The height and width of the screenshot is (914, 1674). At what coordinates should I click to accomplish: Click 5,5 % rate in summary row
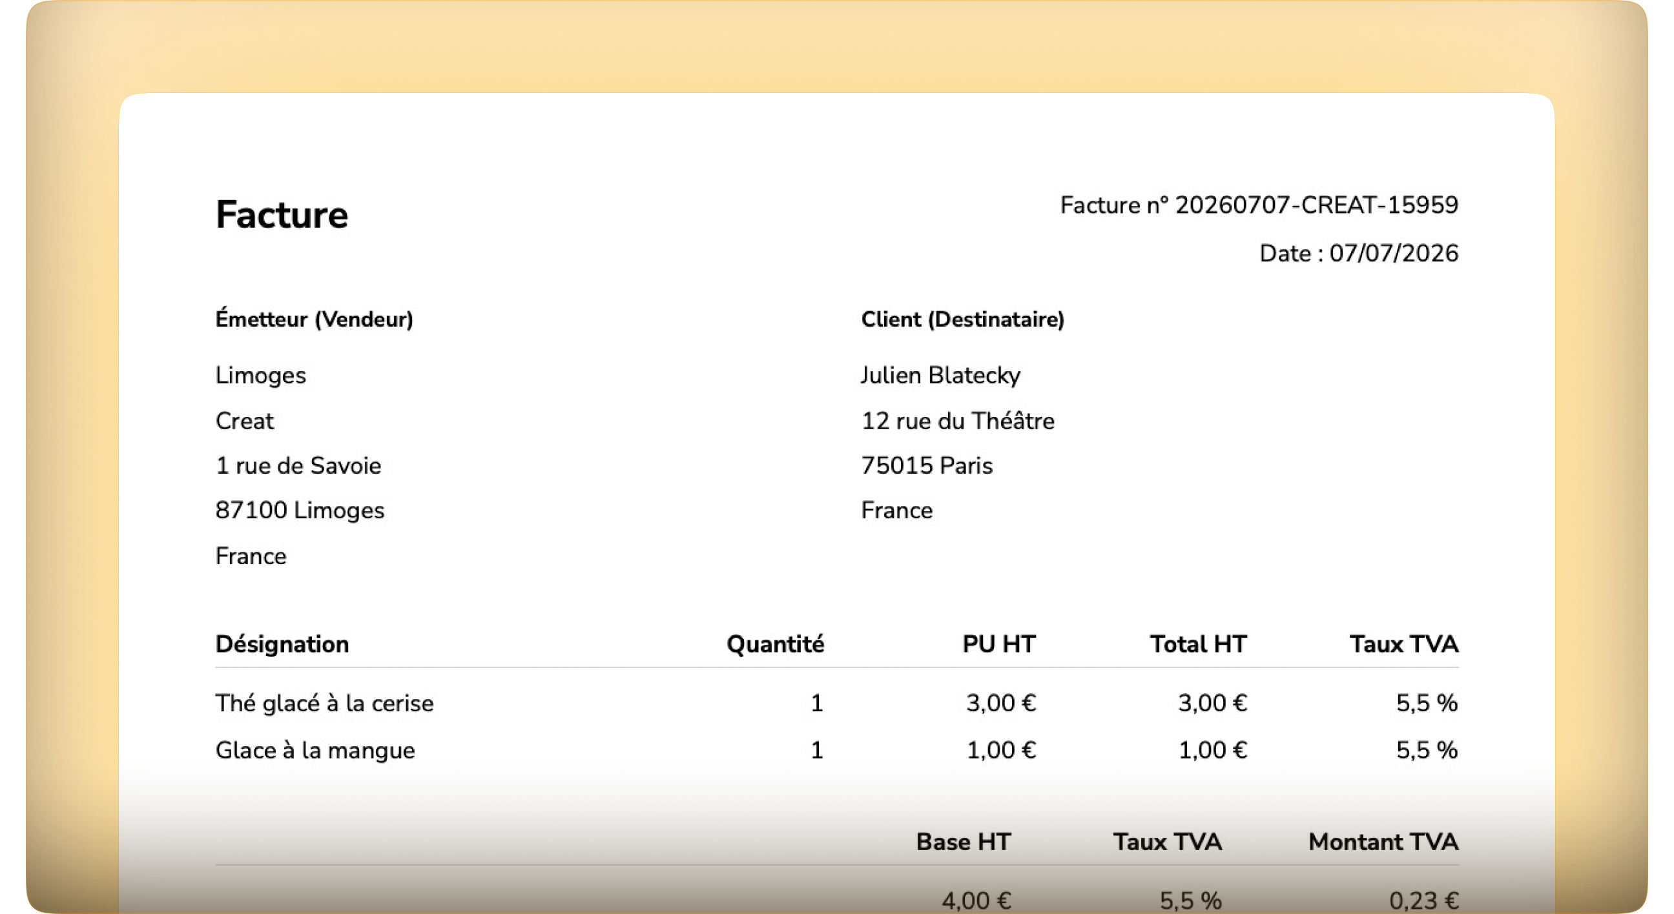coord(1190,901)
